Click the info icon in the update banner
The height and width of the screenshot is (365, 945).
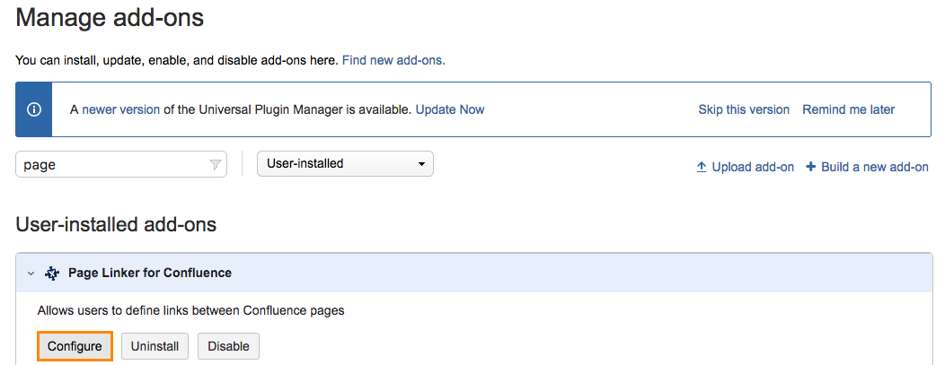[x=34, y=109]
